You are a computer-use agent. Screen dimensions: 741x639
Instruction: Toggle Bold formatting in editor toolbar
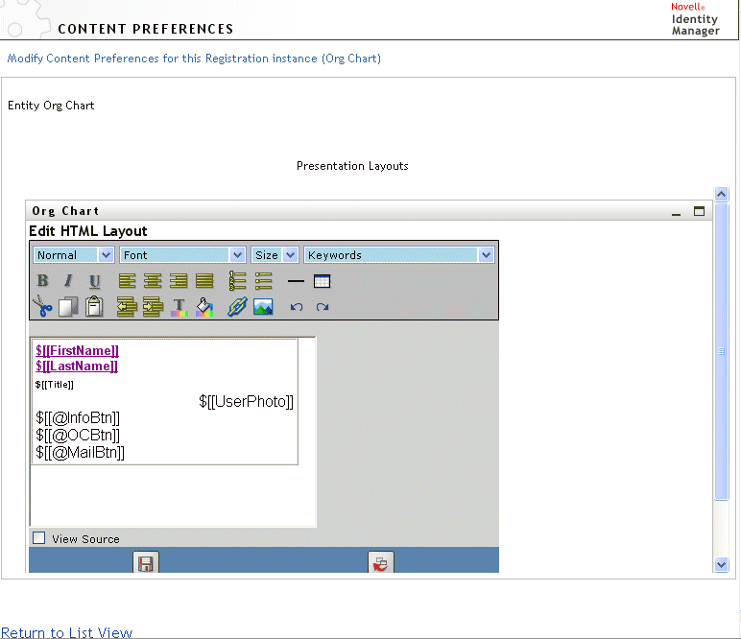click(x=42, y=281)
